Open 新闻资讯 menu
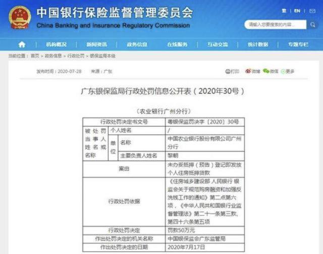 (96, 44)
